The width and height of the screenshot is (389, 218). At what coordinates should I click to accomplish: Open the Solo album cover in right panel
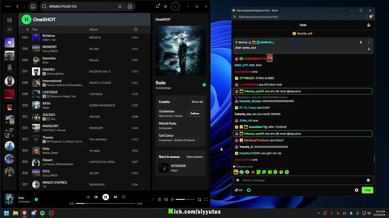tap(181, 51)
